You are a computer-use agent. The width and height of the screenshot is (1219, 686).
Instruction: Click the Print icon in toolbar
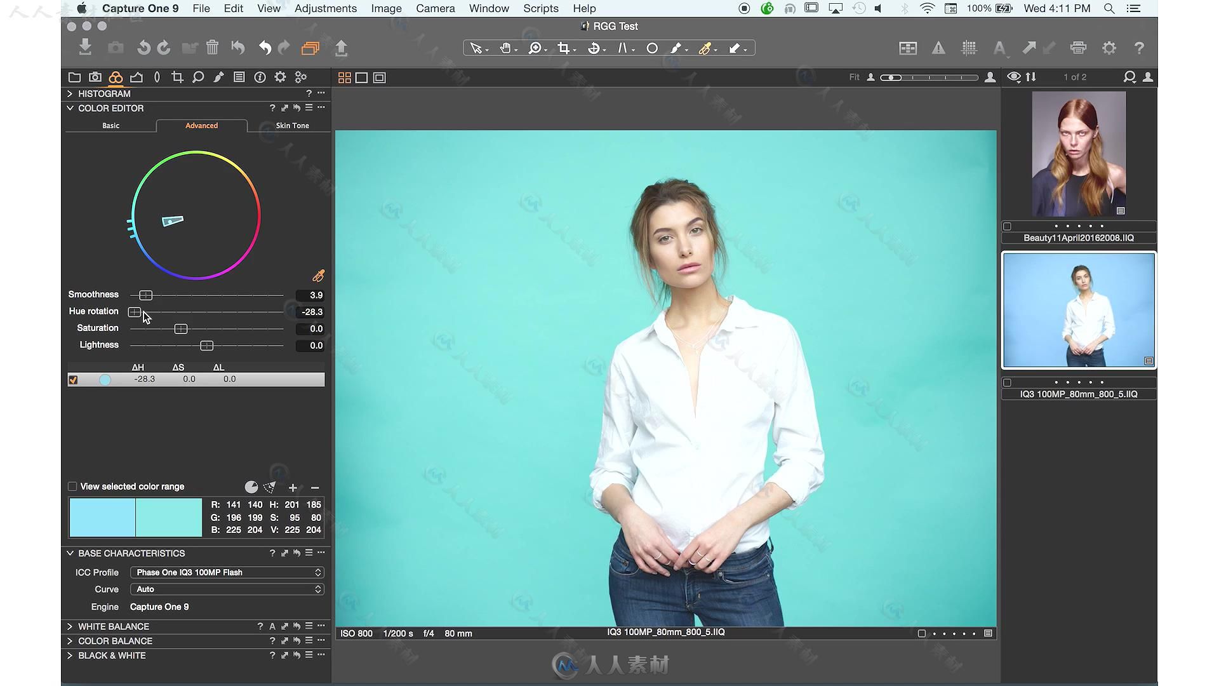1078,48
